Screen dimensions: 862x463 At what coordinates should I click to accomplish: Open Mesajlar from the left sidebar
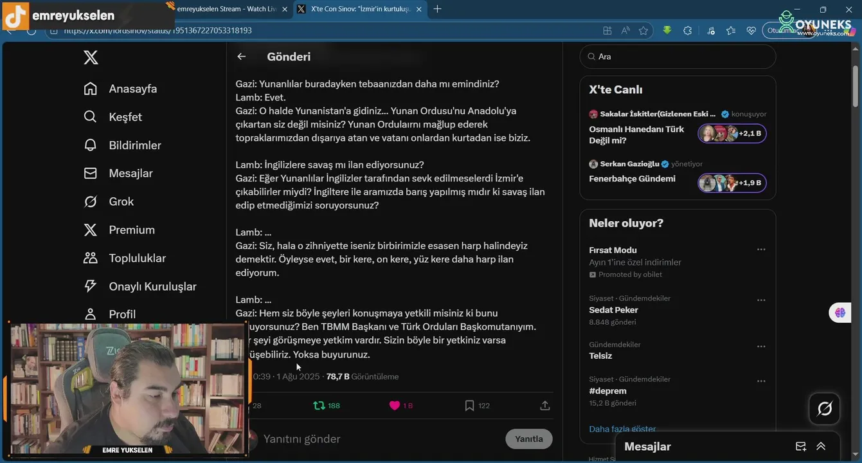tap(118, 174)
